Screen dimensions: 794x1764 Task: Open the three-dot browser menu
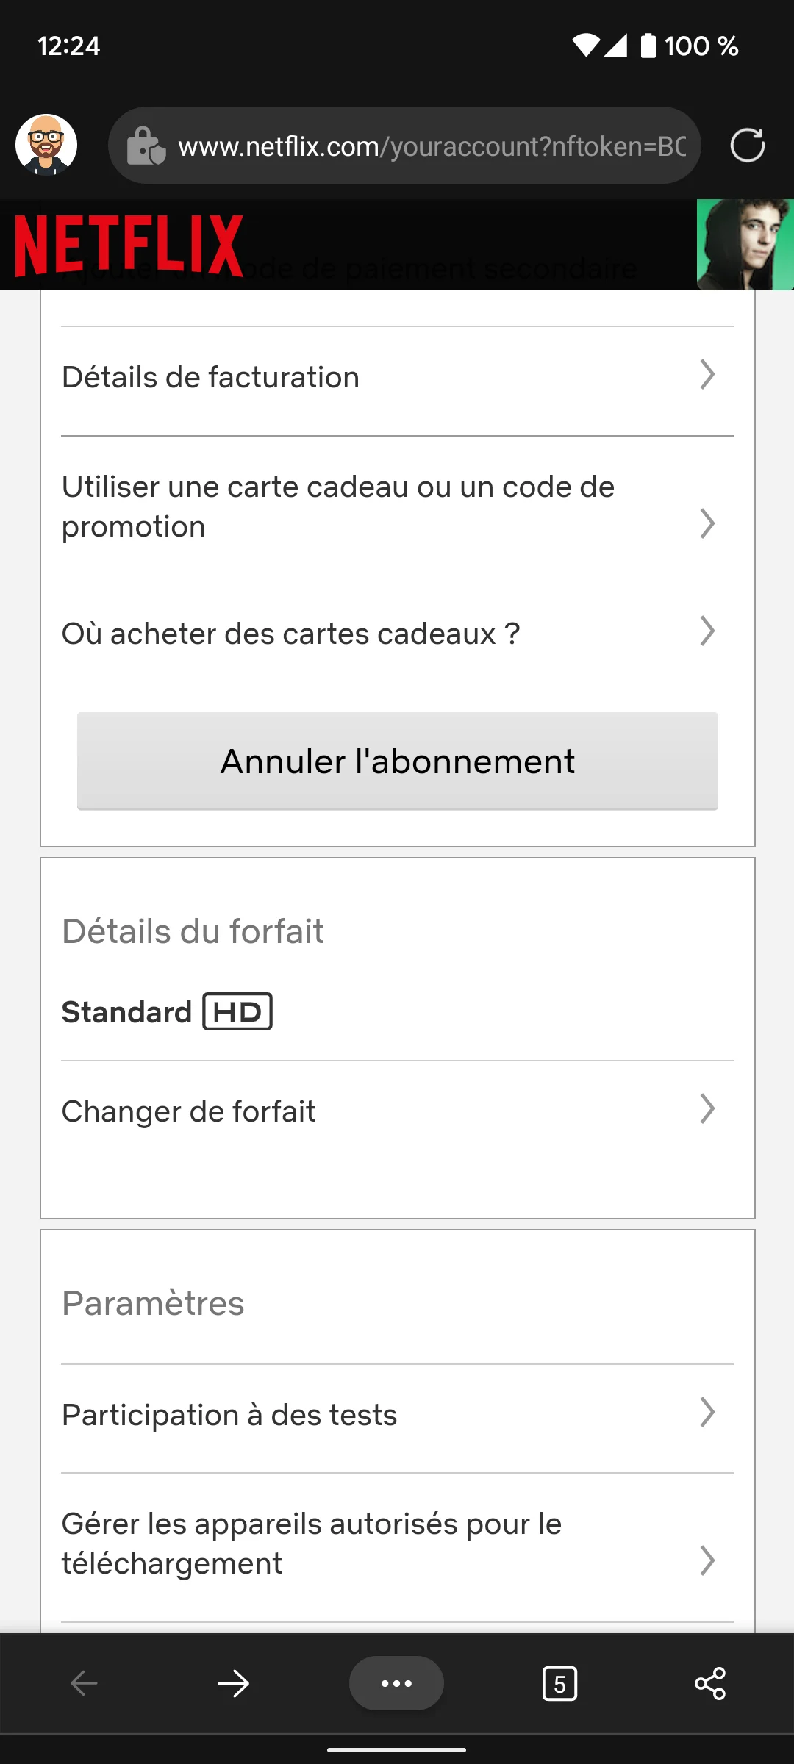[396, 1683]
